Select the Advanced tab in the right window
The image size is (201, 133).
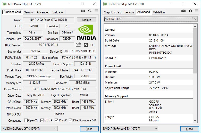pyautogui.click(x=144, y=12)
